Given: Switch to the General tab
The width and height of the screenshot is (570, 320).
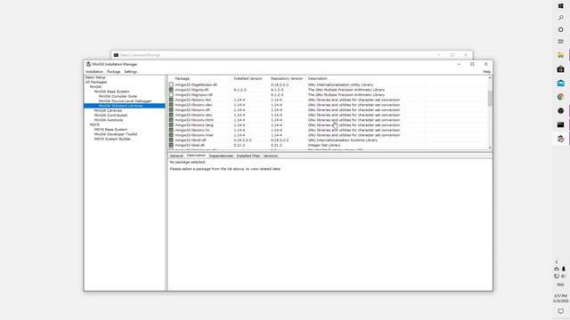Looking at the screenshot, I should tap(176, 156).
